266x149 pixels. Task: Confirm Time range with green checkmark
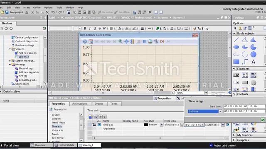click(x=263, y=120)
